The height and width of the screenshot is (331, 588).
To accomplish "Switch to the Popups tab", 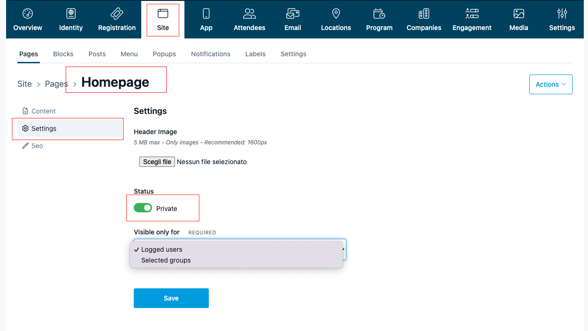I will click(164, 54).
